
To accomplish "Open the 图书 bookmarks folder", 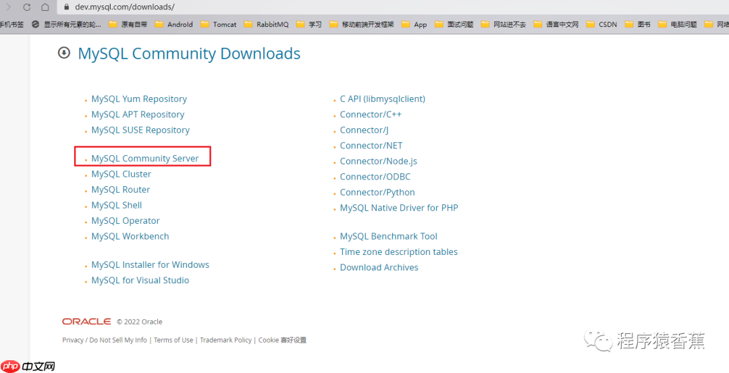I will tap(637, 24).
